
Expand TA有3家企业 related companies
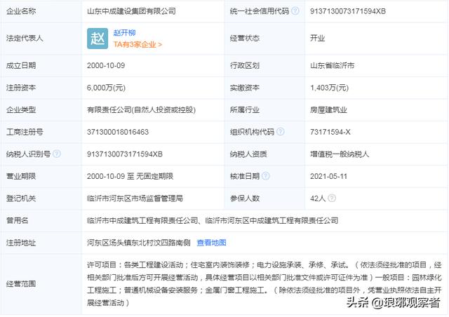[x=138, y=44]
